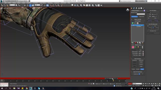Select the X scale axis button
The width and height of the screenshot is (161, 90).
pyautogui.click(x=139, y=74)
